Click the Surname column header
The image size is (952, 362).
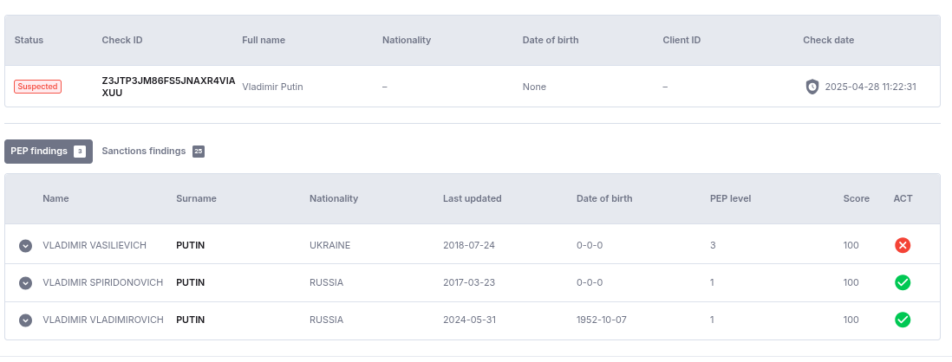click(196, 198)
